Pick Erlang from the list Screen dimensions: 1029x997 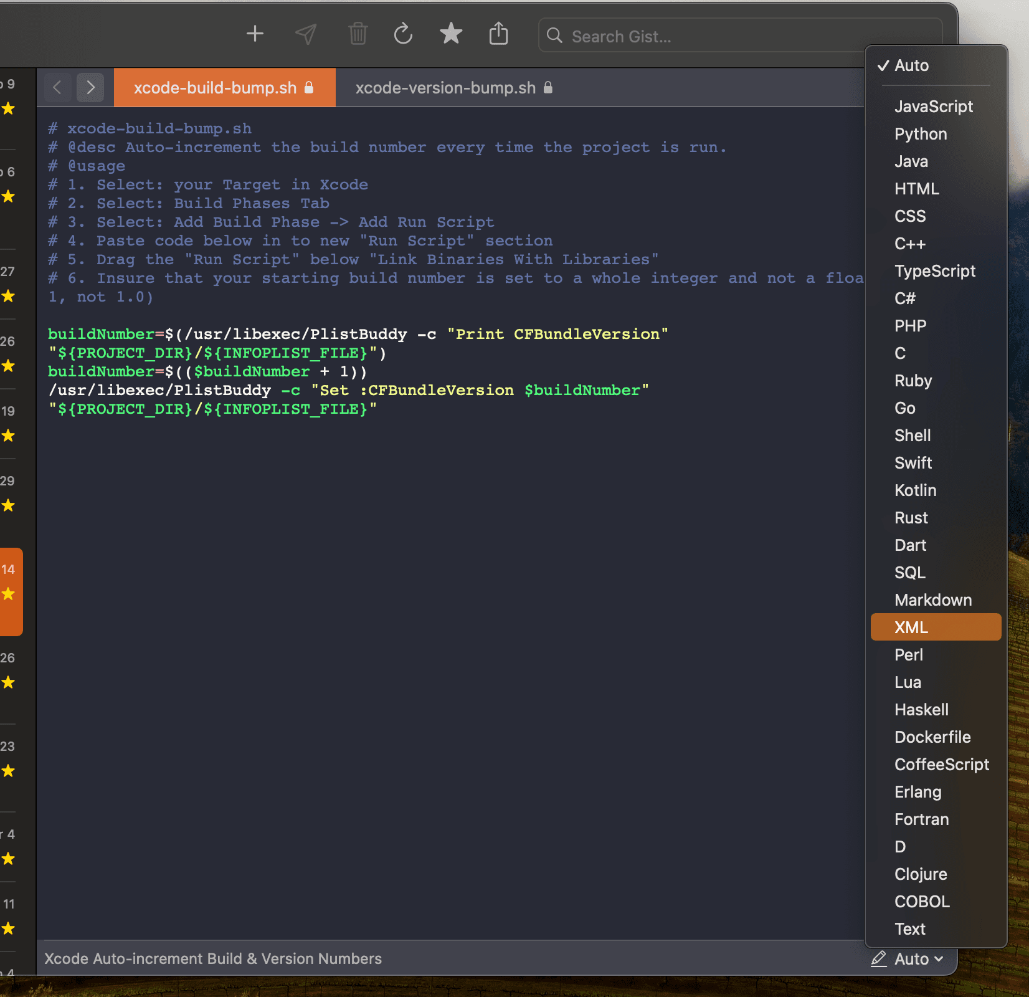pos(936,792)
